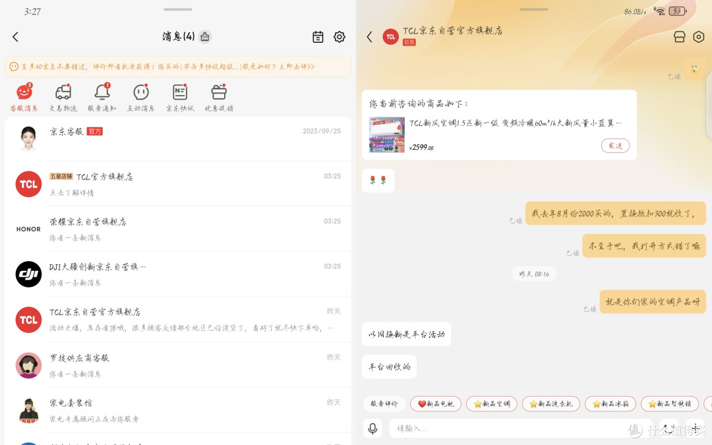Image resolution: width=712 pixels, height=445 pixels.
Task: Focus the 请输入 message field
Action: pyautogui.click(x=520, y=429)
